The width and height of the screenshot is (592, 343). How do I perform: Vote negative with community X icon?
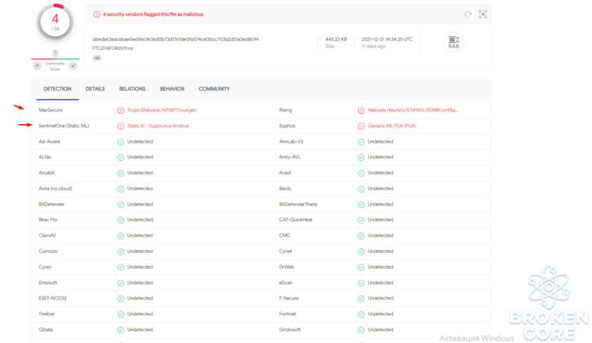point(37,66)
